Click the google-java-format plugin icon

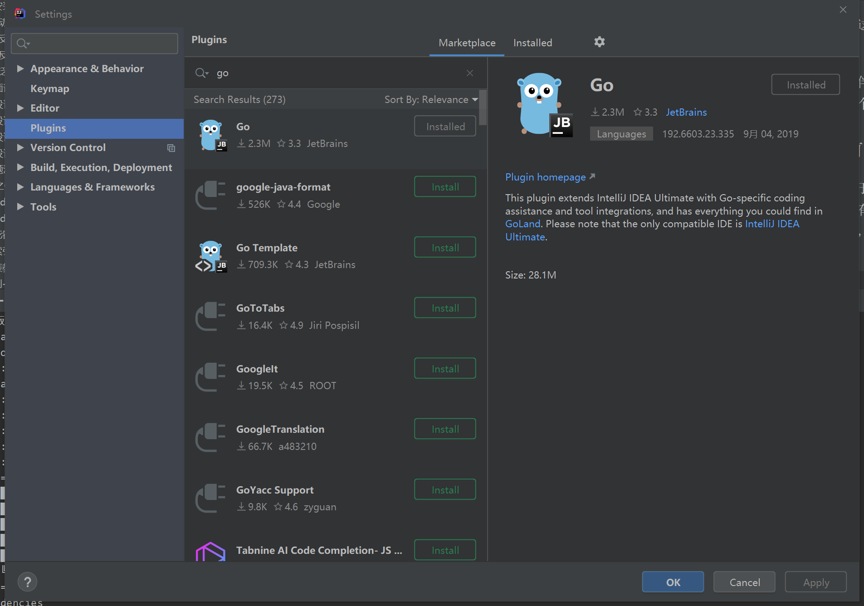click(210, 195)
